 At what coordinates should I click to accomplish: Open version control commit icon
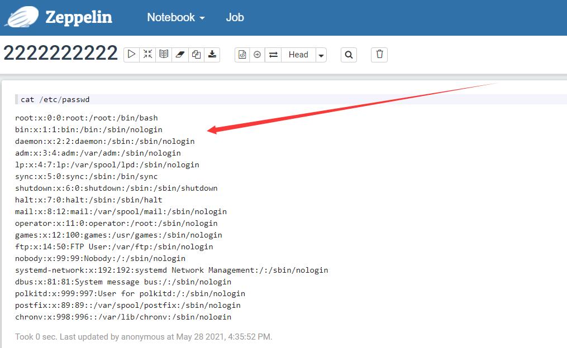[242, 55]
